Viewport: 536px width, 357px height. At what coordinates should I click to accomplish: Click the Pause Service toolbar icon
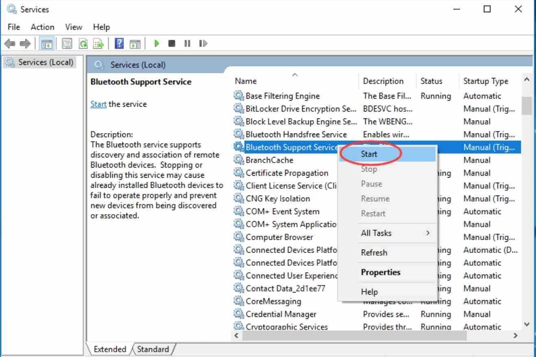tap(187, 43)
